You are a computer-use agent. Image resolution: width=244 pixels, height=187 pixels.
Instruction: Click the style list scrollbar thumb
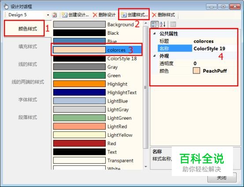(x=146, y=88)
